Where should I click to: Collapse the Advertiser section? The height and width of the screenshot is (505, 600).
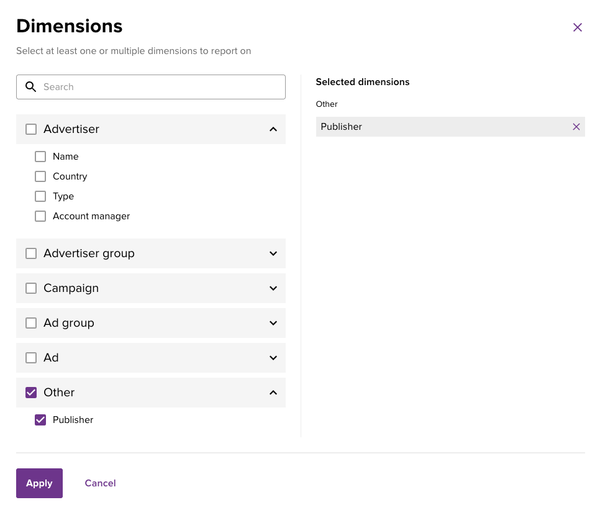(273, 129)
